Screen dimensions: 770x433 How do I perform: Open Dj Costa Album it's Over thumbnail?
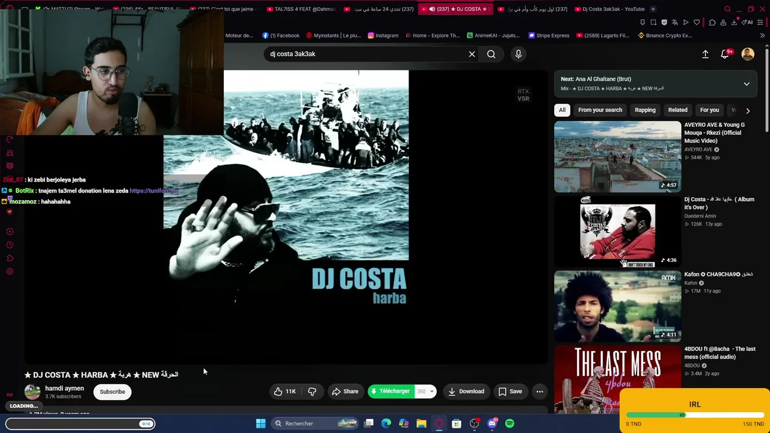pos(617,232)
